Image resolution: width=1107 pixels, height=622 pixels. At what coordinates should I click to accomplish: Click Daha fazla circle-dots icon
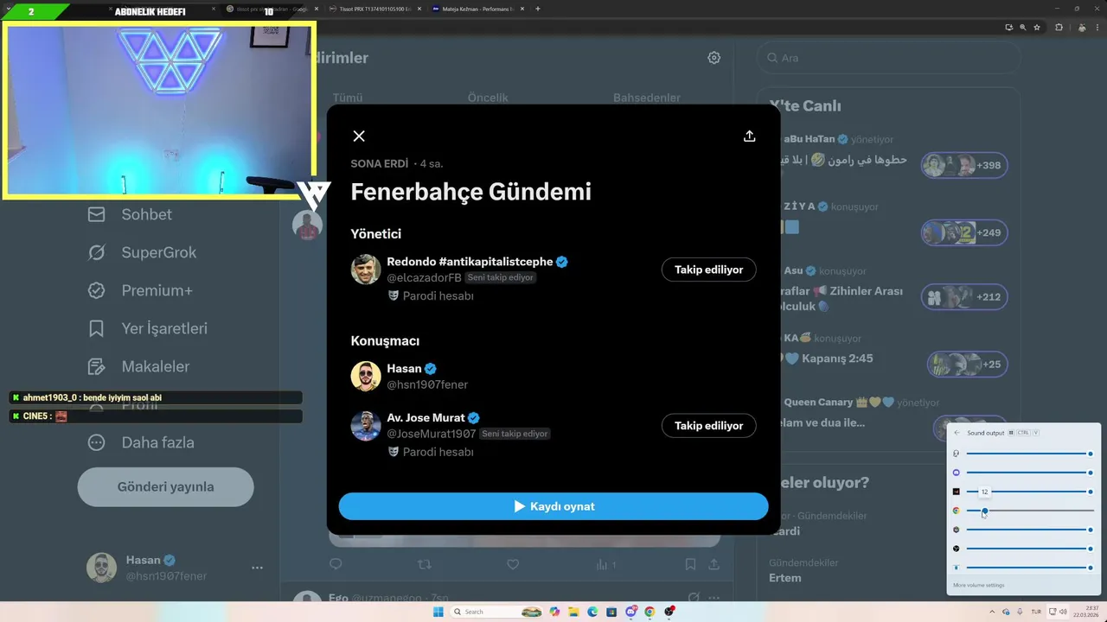pos(97,442)
